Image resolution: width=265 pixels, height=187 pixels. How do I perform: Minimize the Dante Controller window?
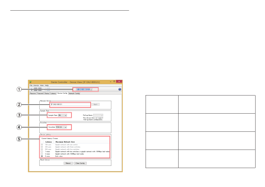pos(110,82)
